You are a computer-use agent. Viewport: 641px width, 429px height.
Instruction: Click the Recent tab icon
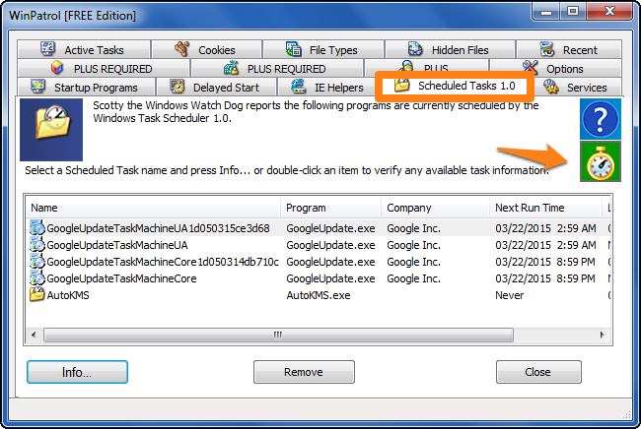click(x=547, y=49)
